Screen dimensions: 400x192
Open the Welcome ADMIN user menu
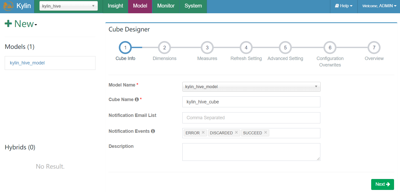pyautogui.click(x=379, y=6)
